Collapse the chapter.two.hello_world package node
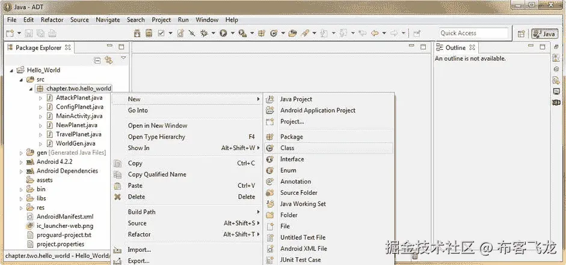 point(31,89)
